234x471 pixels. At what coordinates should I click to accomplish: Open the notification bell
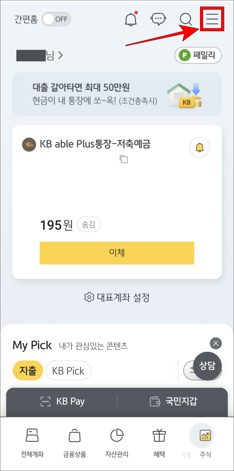pyautogui.click(x=131, y=19)
